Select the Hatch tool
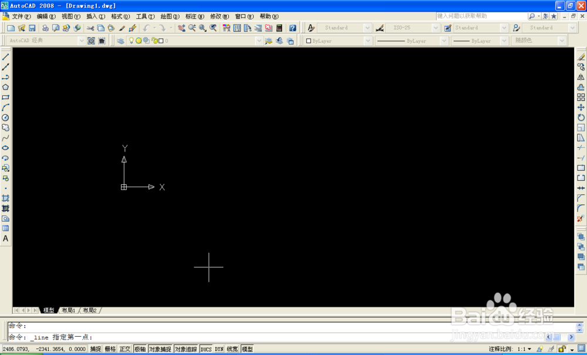Viewport: 587px width, 355px height. (x=6, y=198)
